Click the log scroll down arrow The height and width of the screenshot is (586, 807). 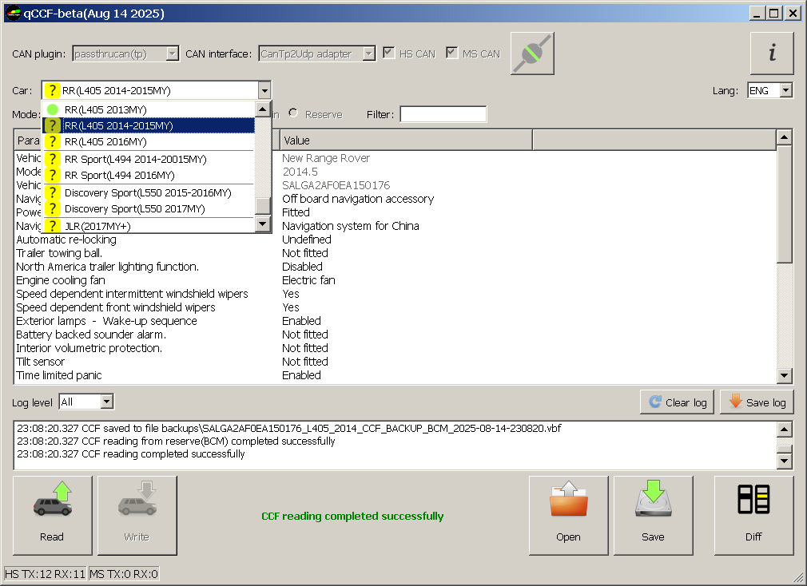pyautogui.click(x=784, y=461)
